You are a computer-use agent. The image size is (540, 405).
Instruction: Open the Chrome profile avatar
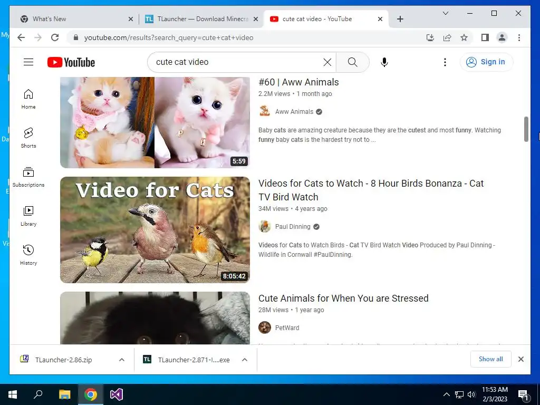502,37
